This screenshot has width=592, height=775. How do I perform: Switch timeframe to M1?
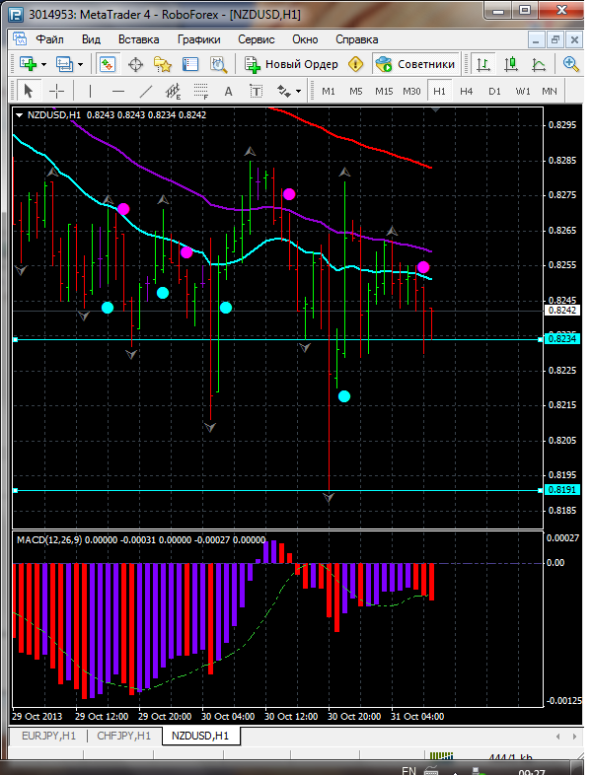pos(329,92)
